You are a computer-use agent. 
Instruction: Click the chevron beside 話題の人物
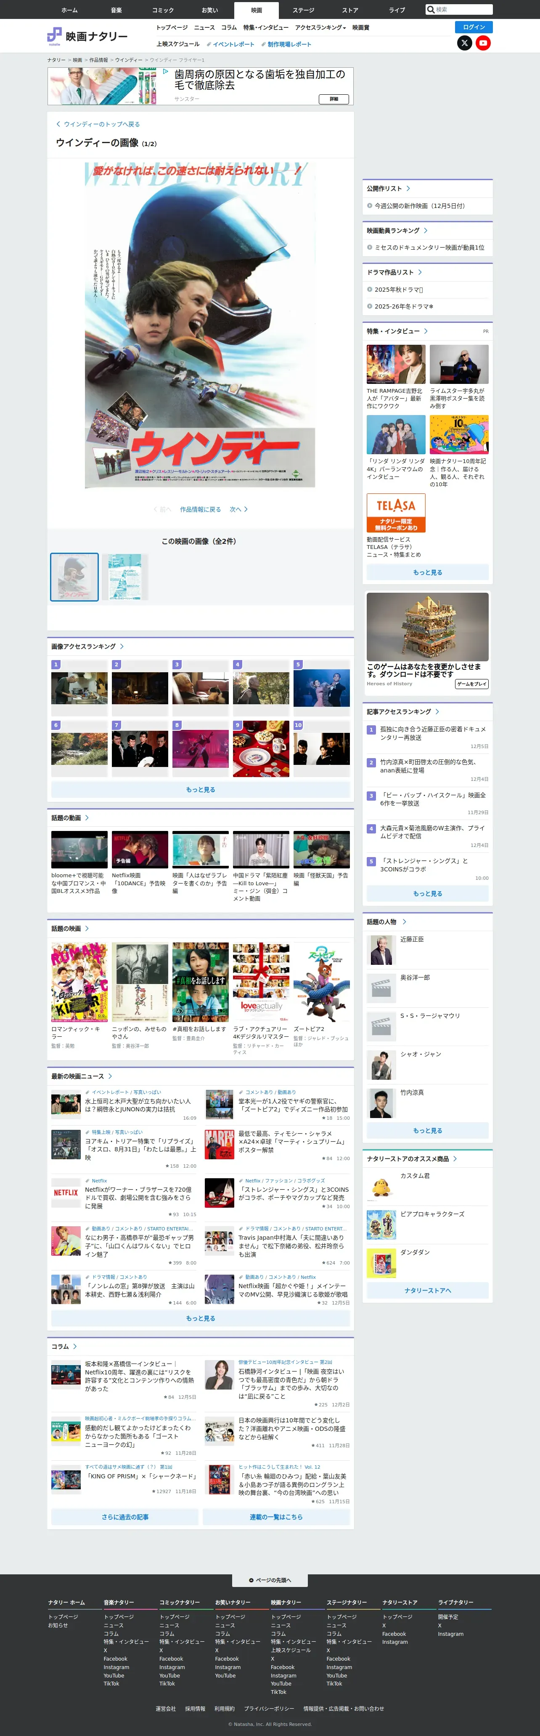click(404, 922)
